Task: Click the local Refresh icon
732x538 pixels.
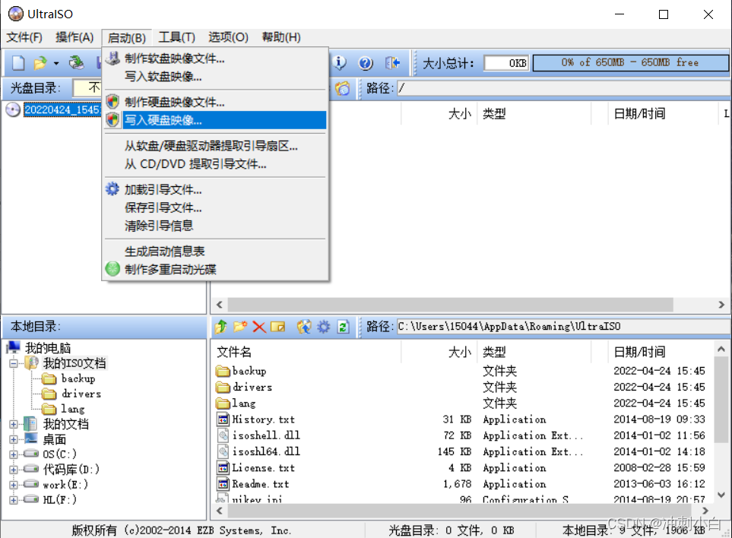Action: pos(343,327)
